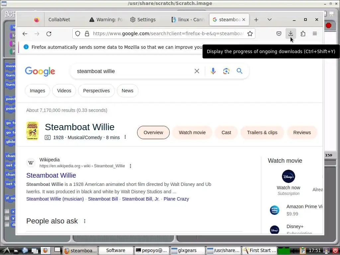Clear the Google search box text

point(197,71)
